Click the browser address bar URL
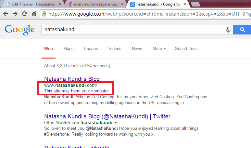This screenshot has height=148, width=251. (x=146, y=14)
